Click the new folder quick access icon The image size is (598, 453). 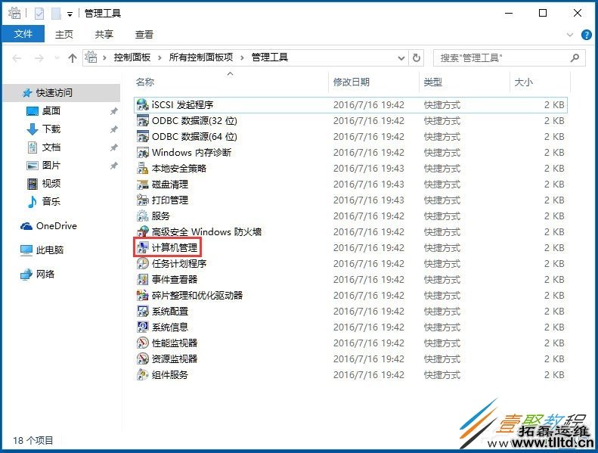(56, 14)
